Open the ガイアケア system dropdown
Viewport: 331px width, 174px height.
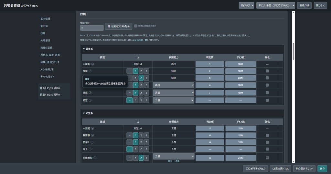tap(246, 5)
